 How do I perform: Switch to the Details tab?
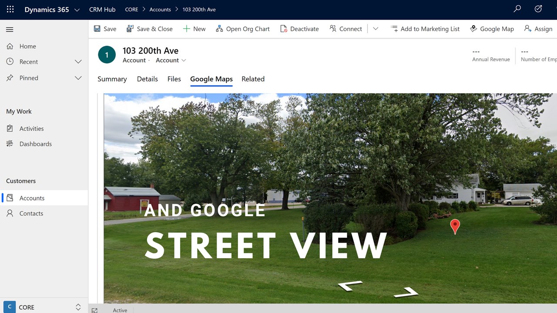click(x=148, y=79)
